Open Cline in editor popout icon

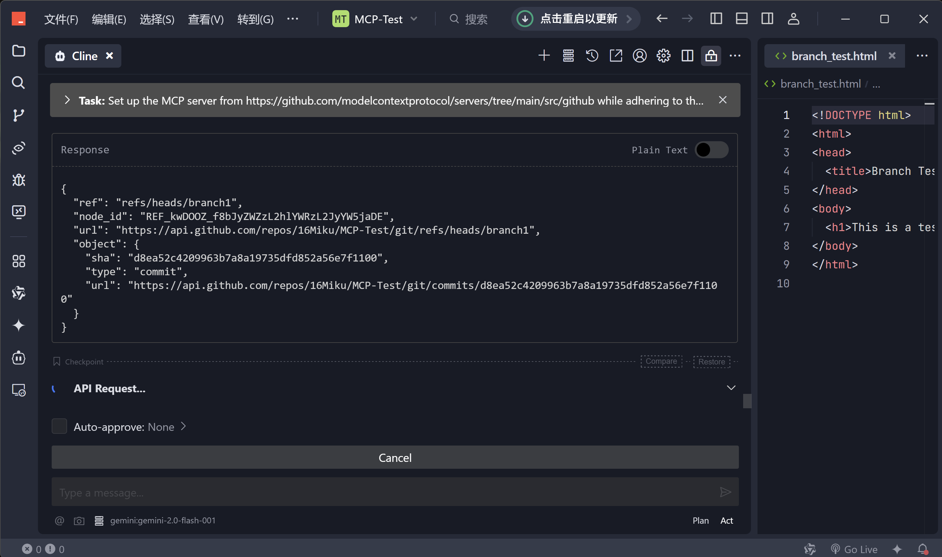[616, 56]
